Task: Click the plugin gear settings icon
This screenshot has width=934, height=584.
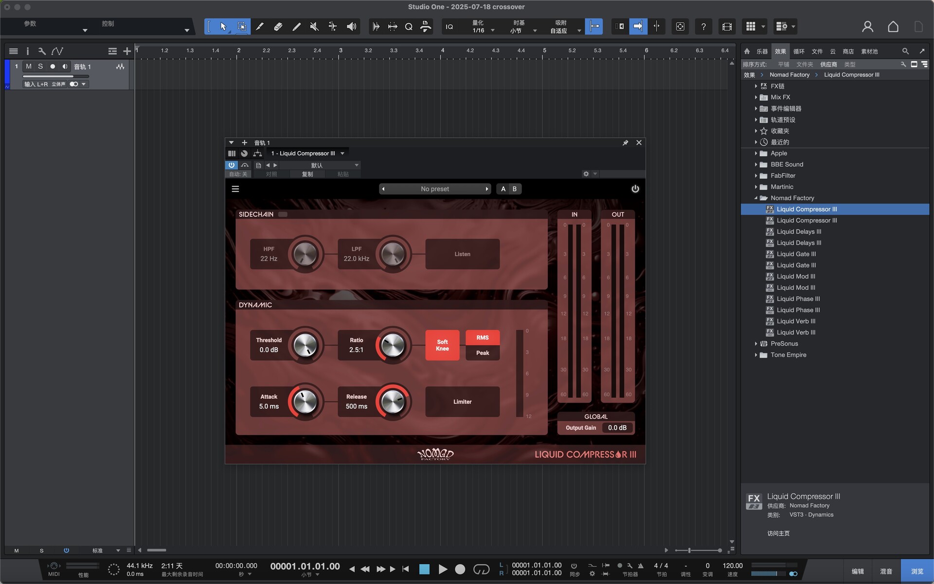Action: click(x=586, y=174)
